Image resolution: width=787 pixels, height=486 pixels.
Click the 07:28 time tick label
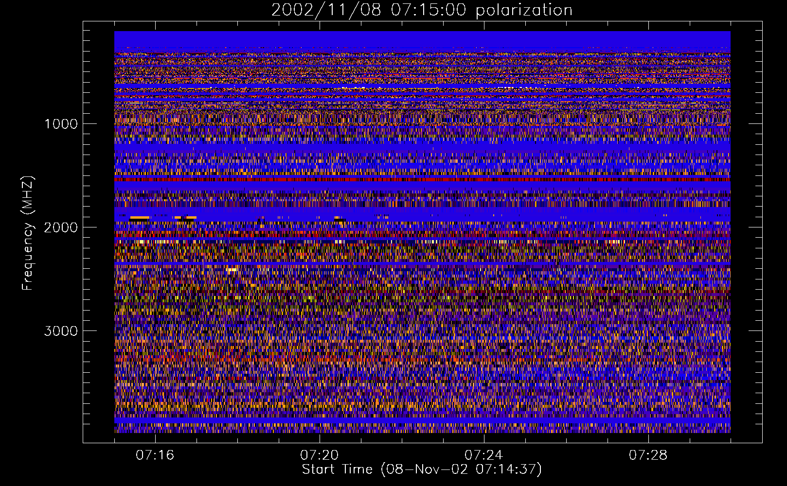(648, 455)
